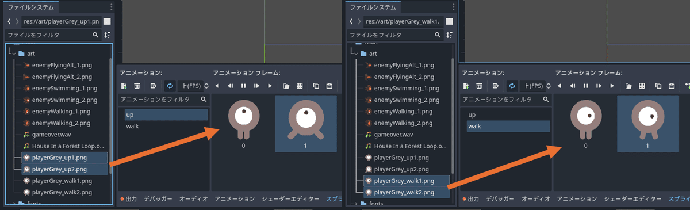Copy frame icon in right screenshot
The height and width of the screenshot is (210, 690).
(x=658, y=86)
